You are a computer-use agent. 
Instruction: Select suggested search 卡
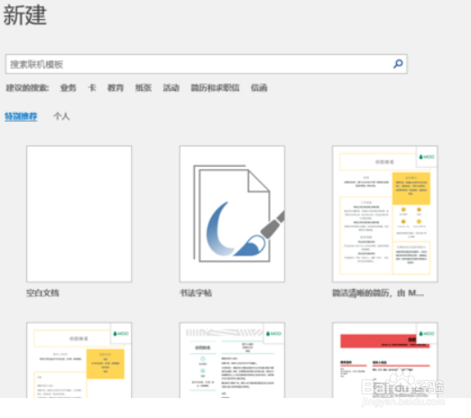pos(92,88)
